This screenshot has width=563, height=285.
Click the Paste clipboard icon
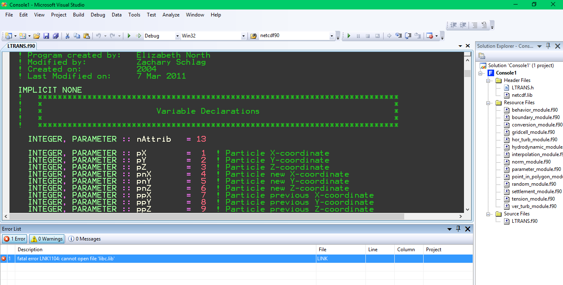(86, 36)
